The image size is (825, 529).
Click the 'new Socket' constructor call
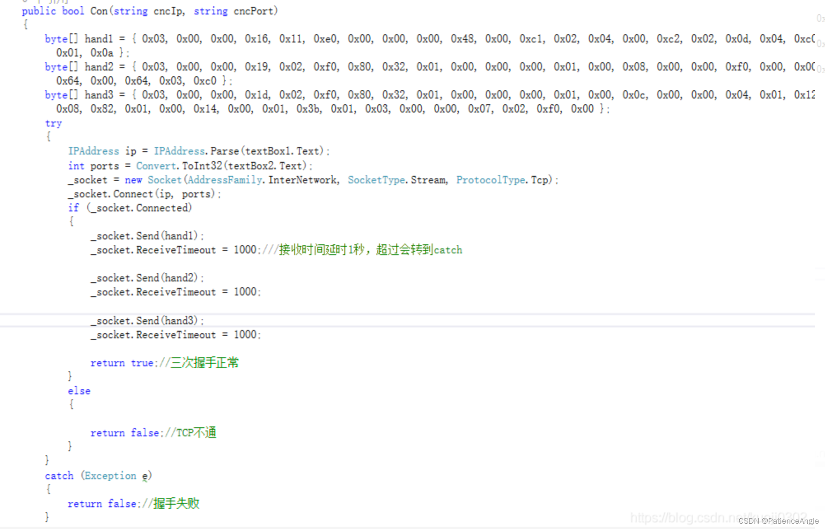153,180
